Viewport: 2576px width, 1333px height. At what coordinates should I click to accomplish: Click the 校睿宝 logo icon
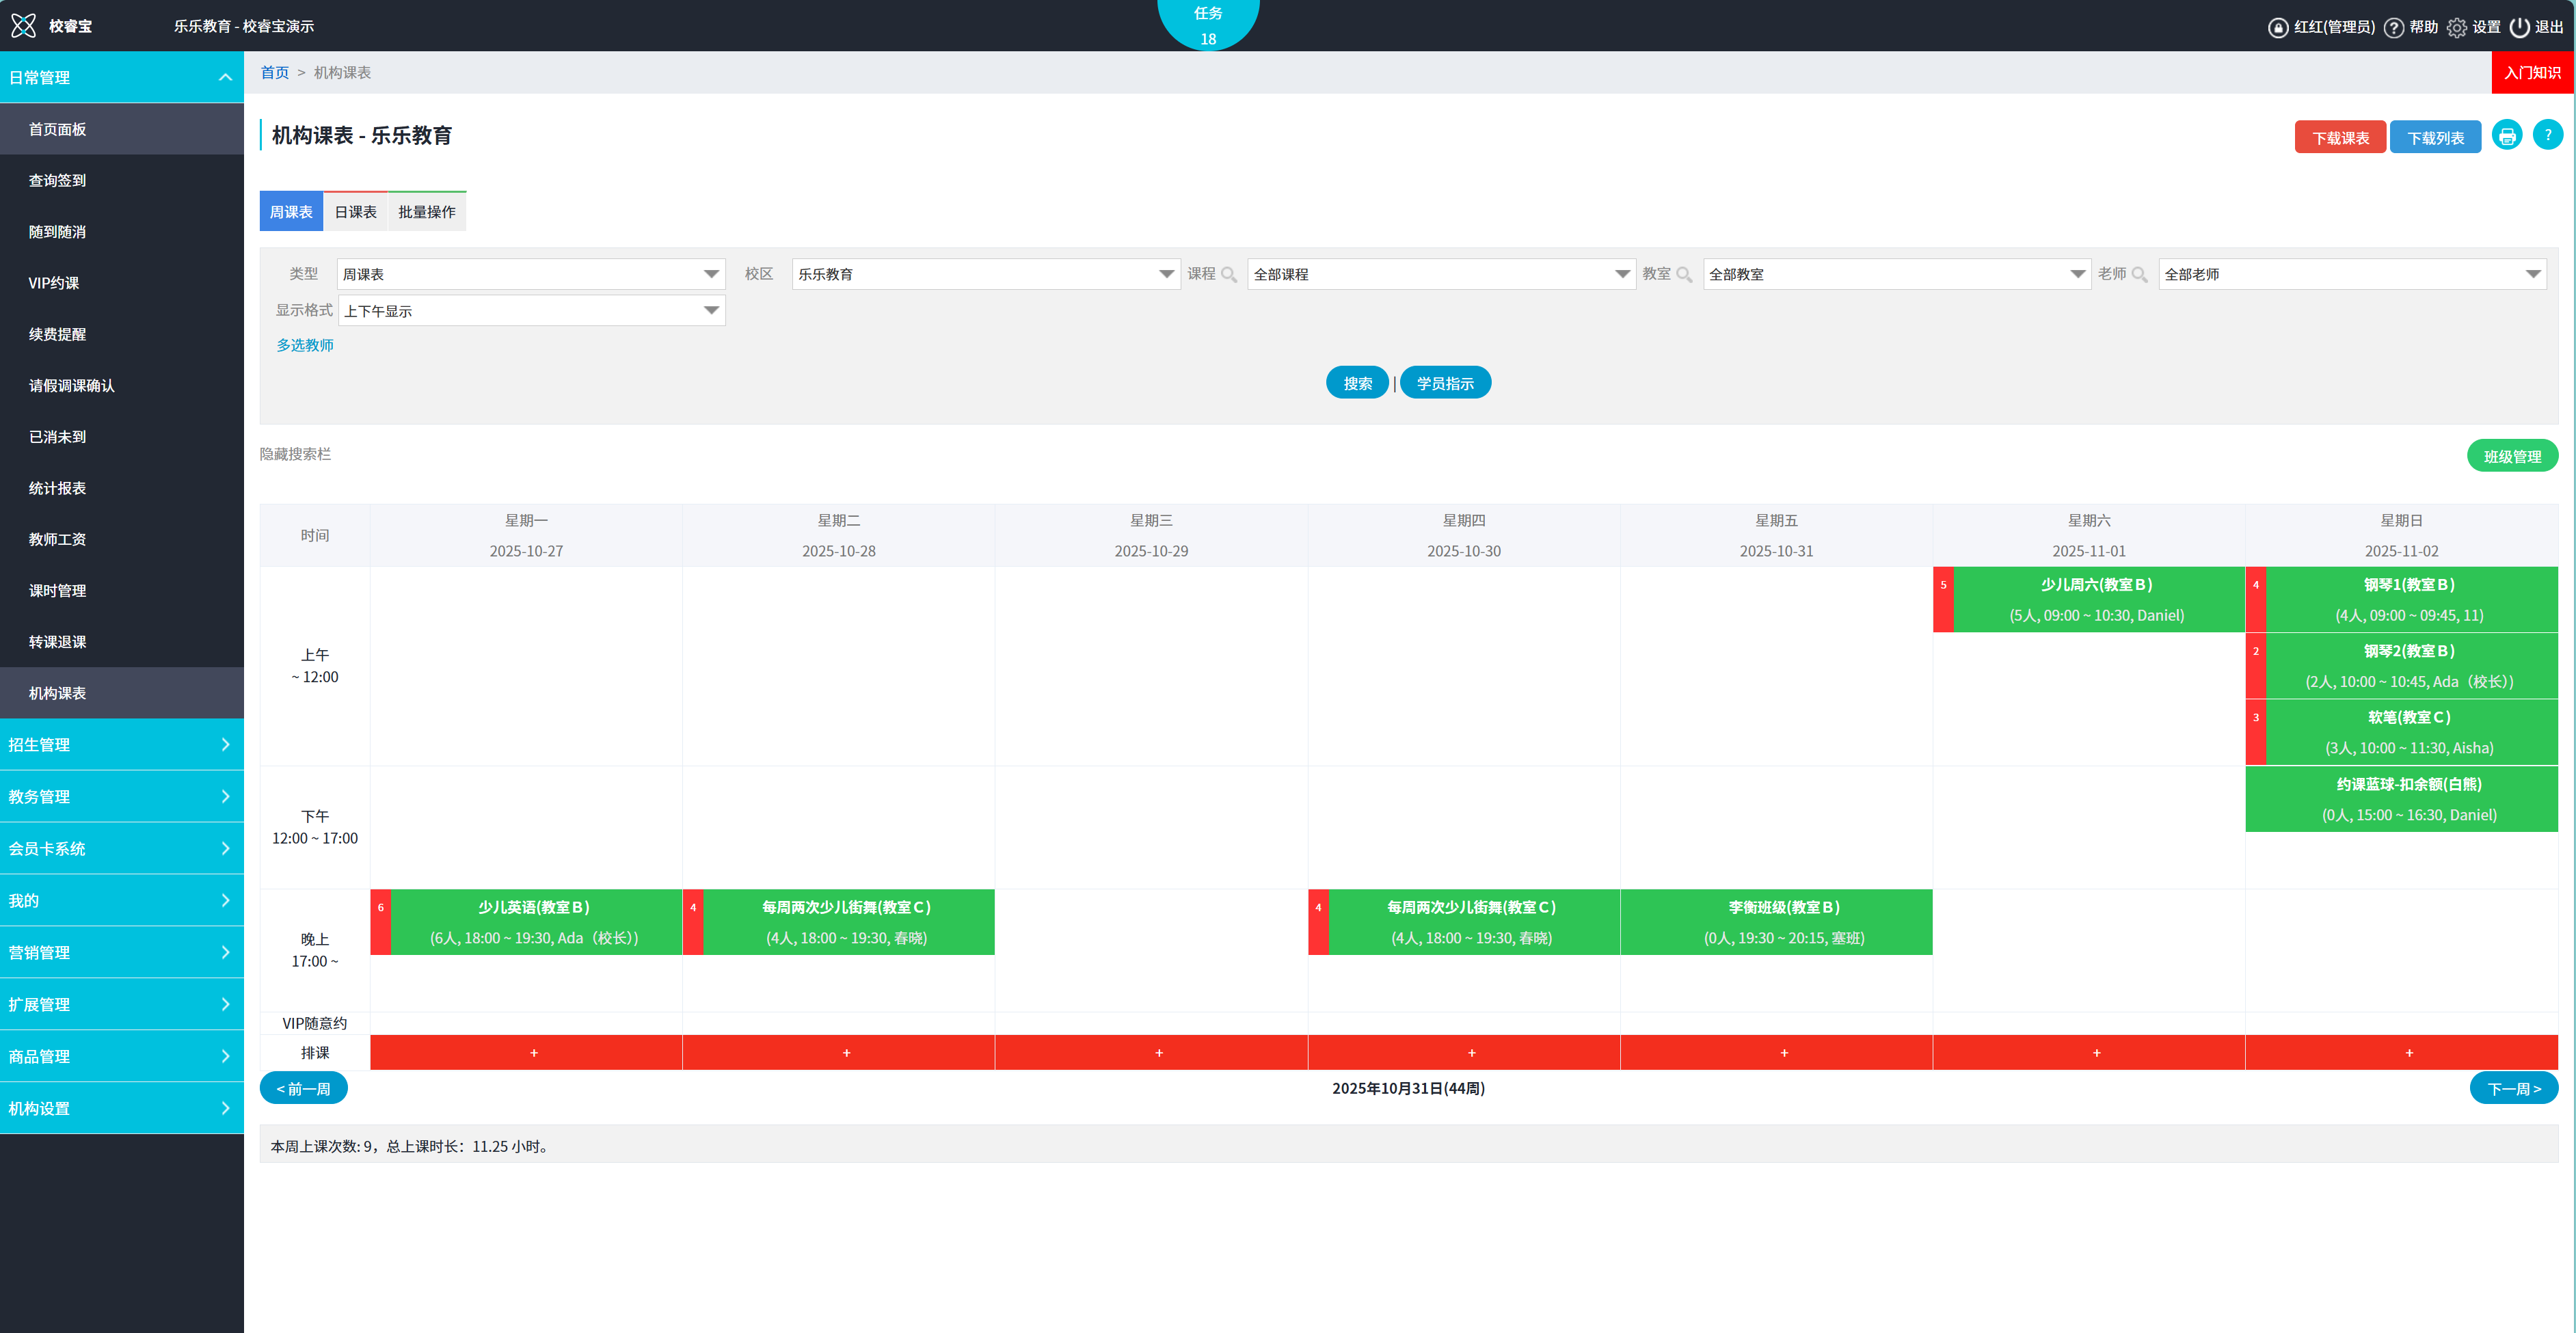23,26
